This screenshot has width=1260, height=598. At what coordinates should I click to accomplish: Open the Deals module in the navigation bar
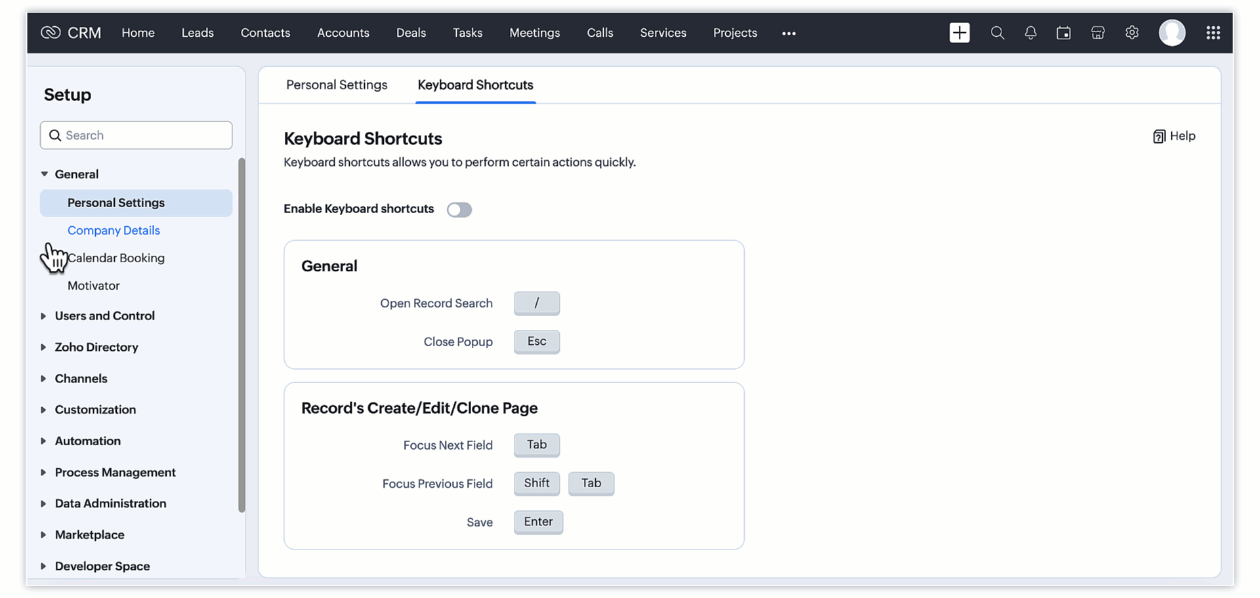(x=411, y=33)
